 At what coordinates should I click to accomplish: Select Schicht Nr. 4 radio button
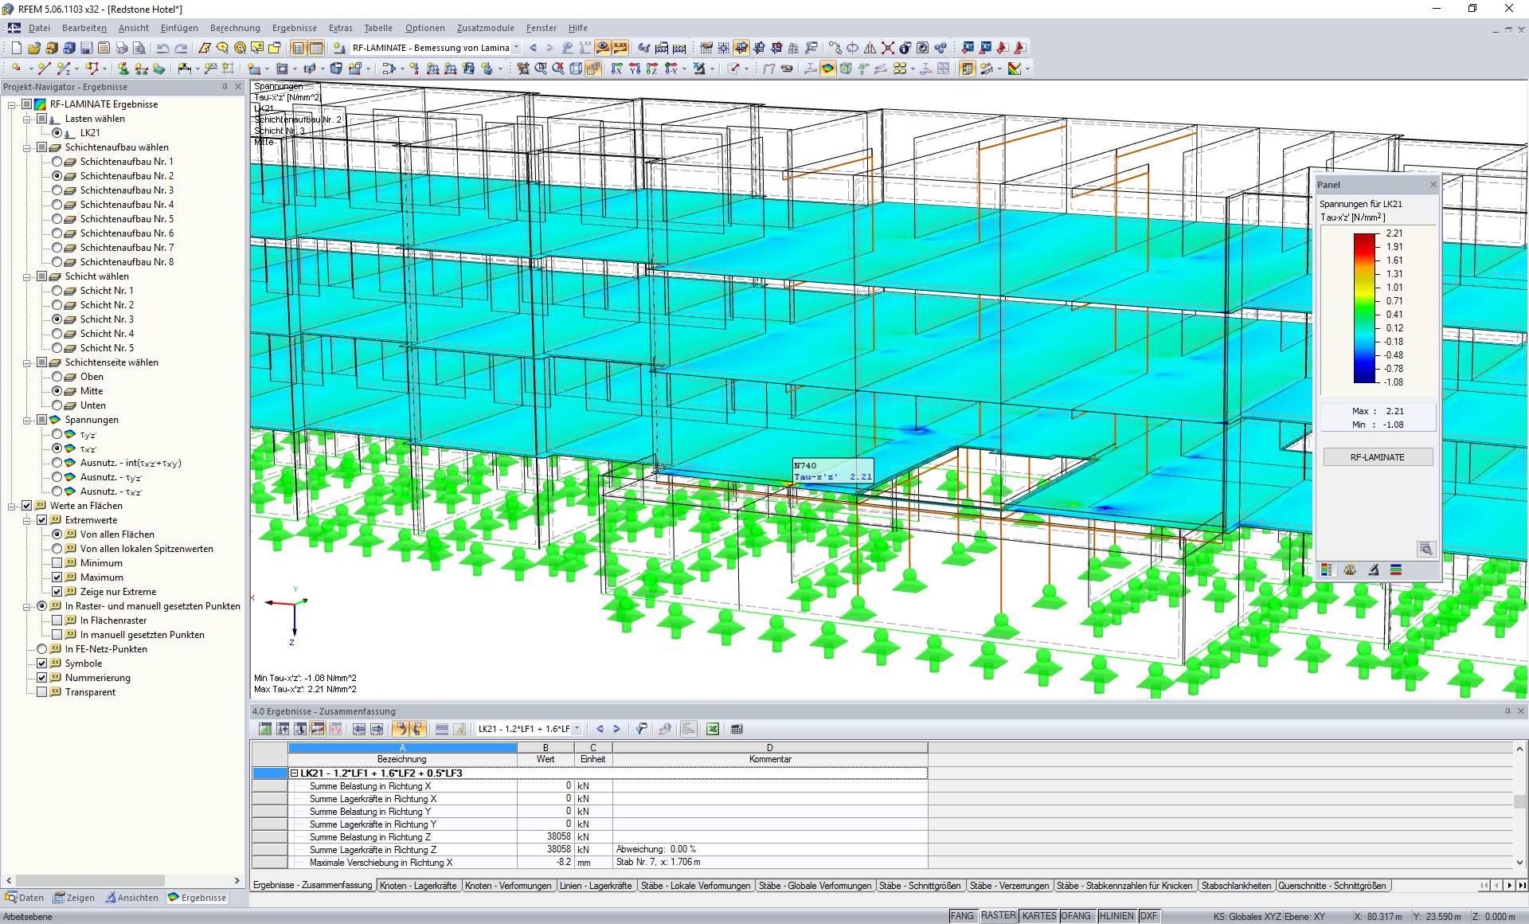(x=57, y=334)
